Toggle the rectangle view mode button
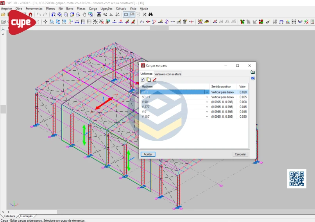The image size is (315, 222). point(126,14)
